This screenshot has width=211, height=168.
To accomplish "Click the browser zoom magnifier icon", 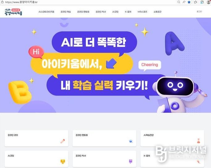I will [179, 2].
